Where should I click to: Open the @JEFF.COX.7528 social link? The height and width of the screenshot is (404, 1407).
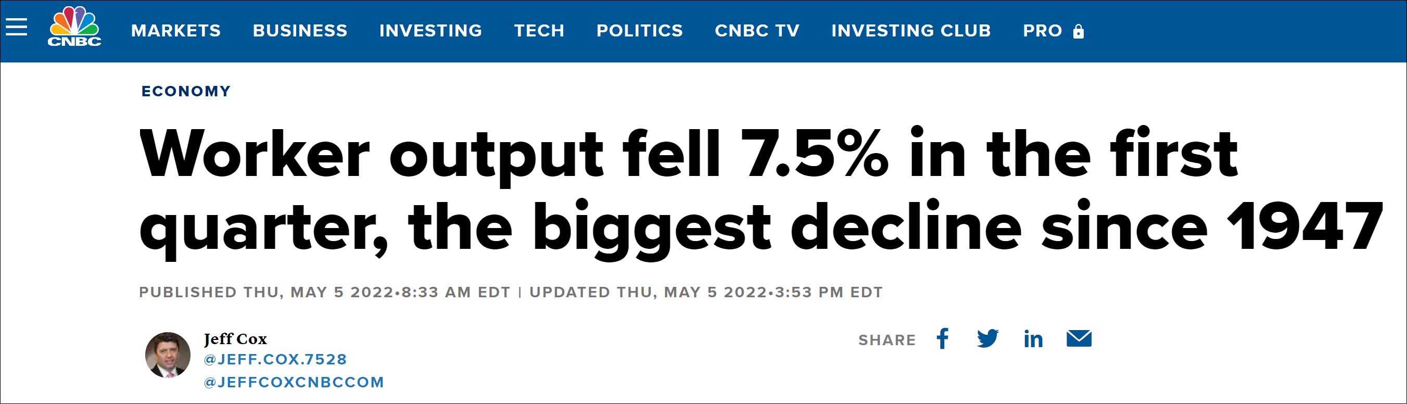click(x=275, y=359)
